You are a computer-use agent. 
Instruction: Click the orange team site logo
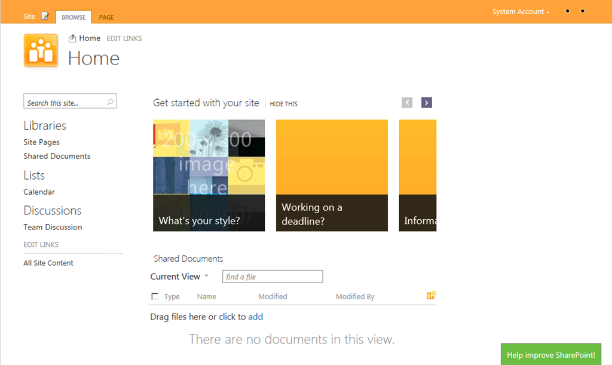click(41, 50)
